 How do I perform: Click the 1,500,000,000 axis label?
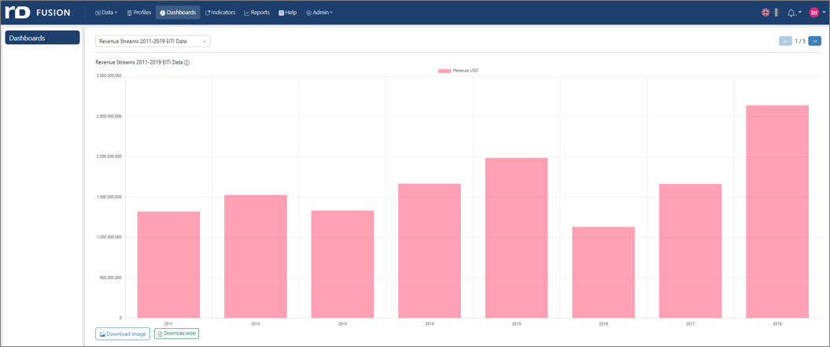109,197
